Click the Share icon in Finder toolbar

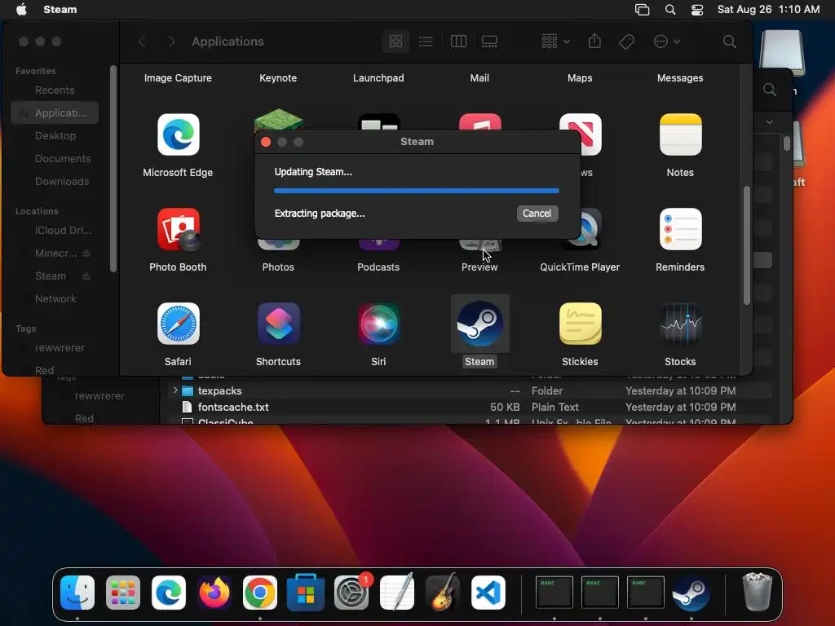pos(594,42)
